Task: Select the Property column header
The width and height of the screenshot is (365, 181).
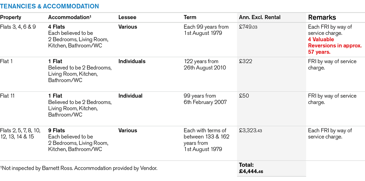Action: click(x=11, y=17)
